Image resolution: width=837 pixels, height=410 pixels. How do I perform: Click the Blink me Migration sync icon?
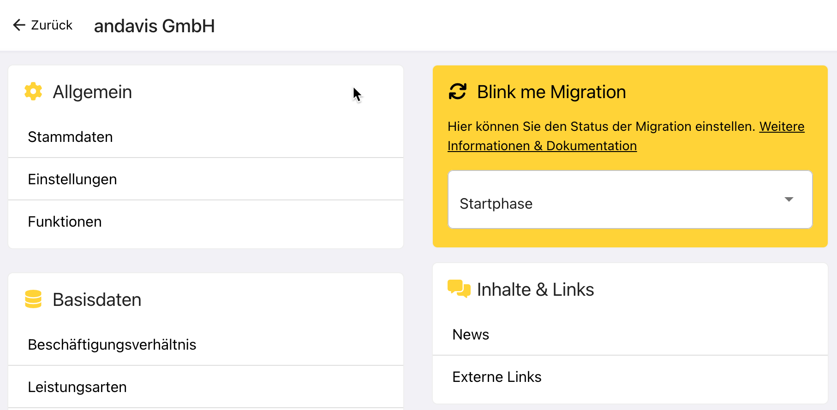pyautogui.click(x=458, y=91)
